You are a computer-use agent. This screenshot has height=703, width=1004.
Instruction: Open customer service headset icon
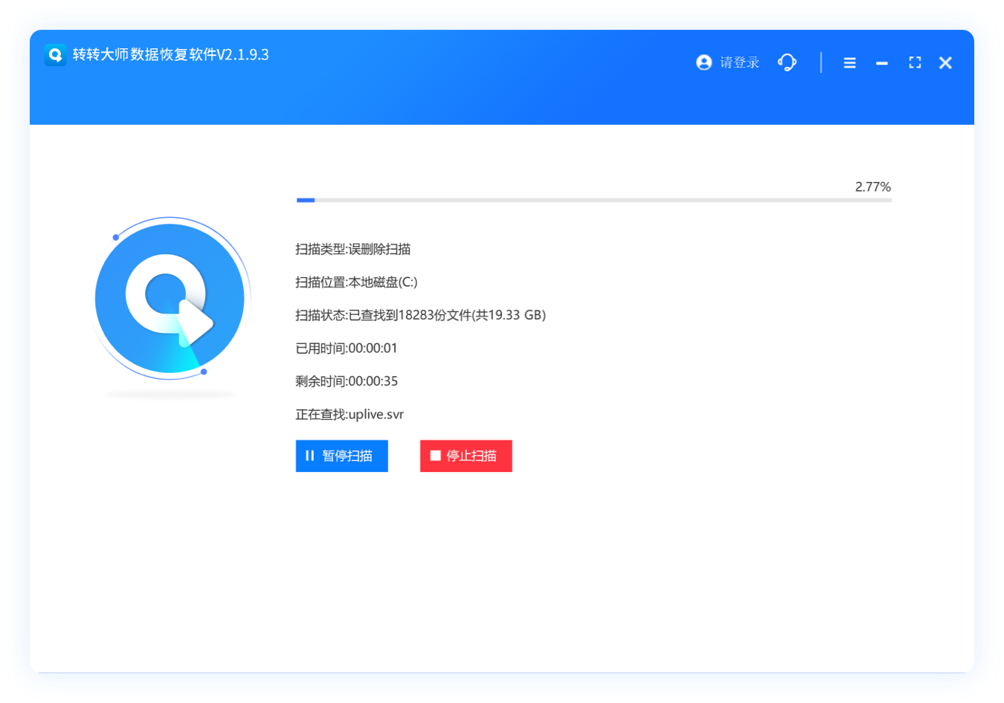tap(787, 62)
